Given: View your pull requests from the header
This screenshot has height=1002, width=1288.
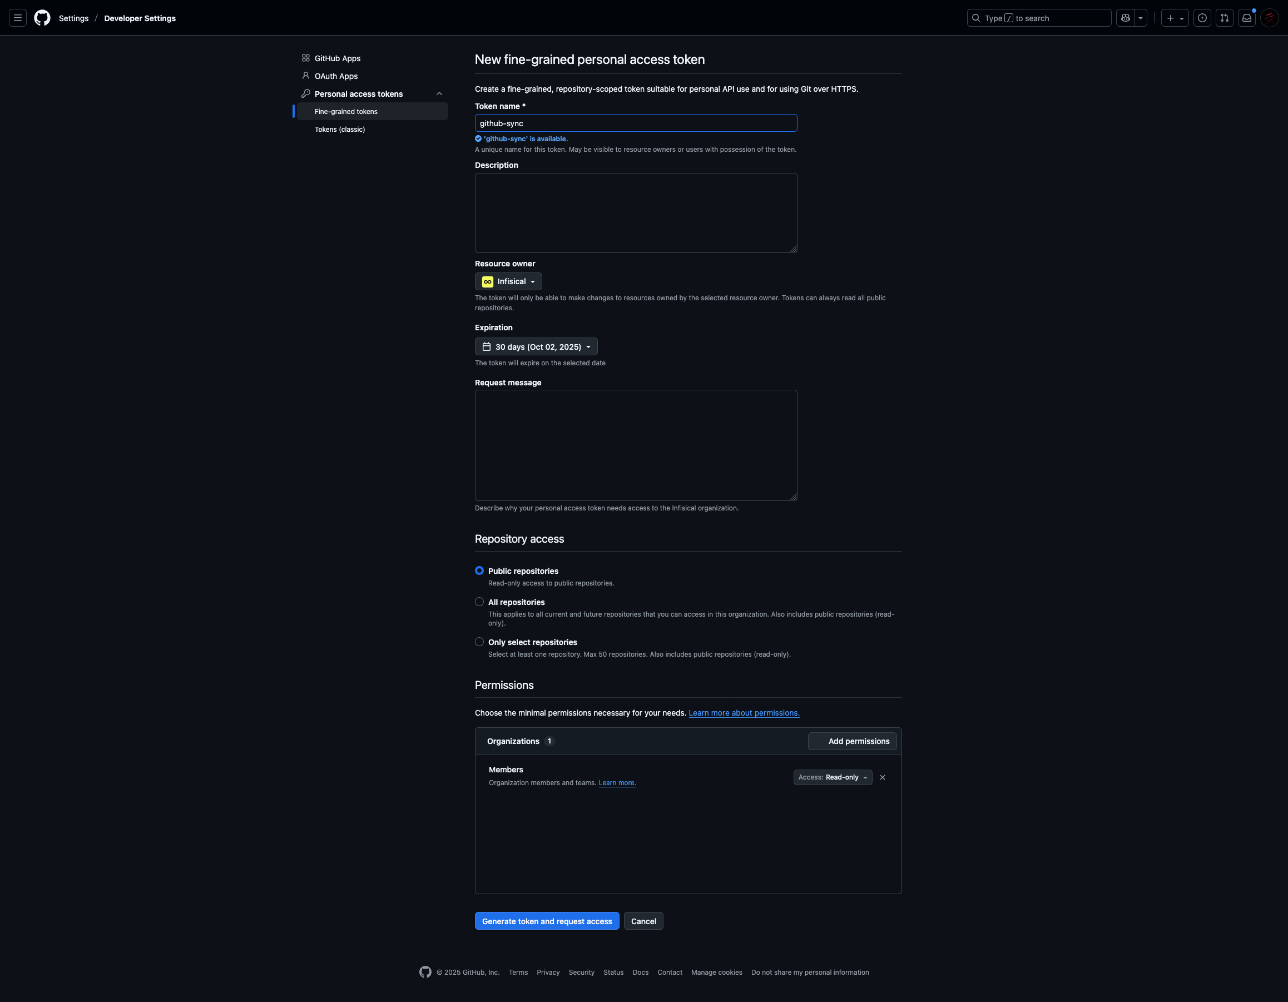Looking at the screenshot, I should tap(1224, 18).
